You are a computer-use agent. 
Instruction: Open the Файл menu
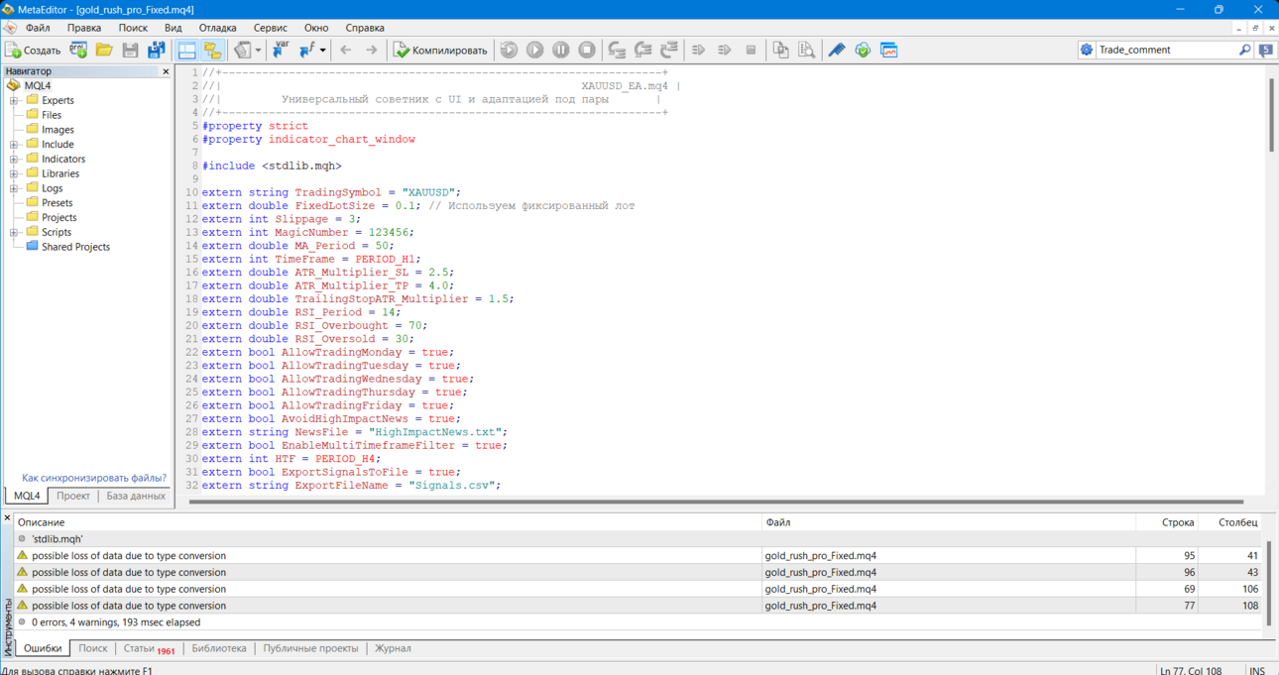coord(38,28)
